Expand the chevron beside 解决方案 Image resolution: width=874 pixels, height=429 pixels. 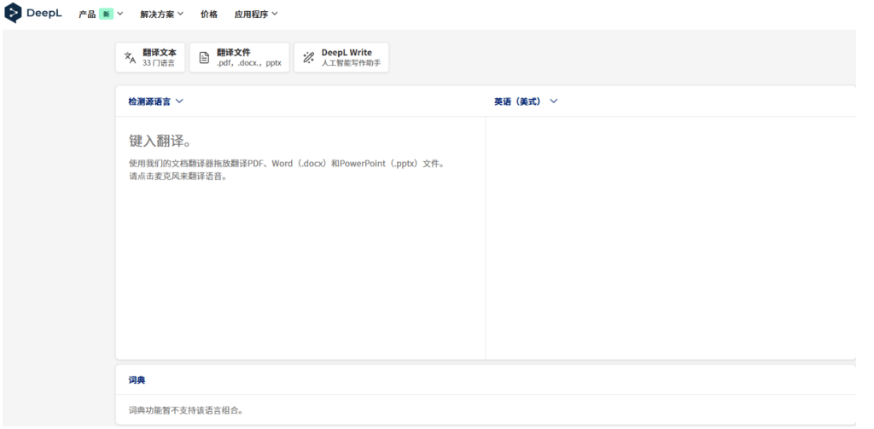point(180,14)
